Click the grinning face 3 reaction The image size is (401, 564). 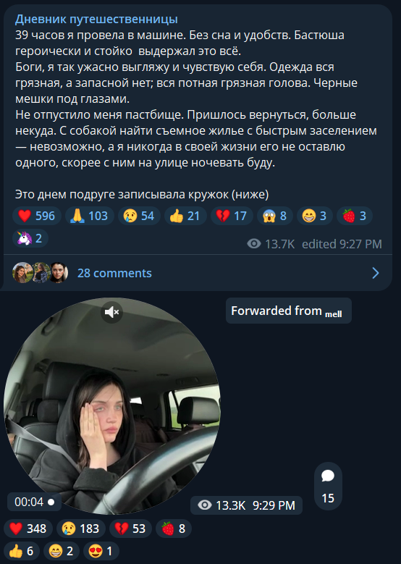tap(315, 216)
